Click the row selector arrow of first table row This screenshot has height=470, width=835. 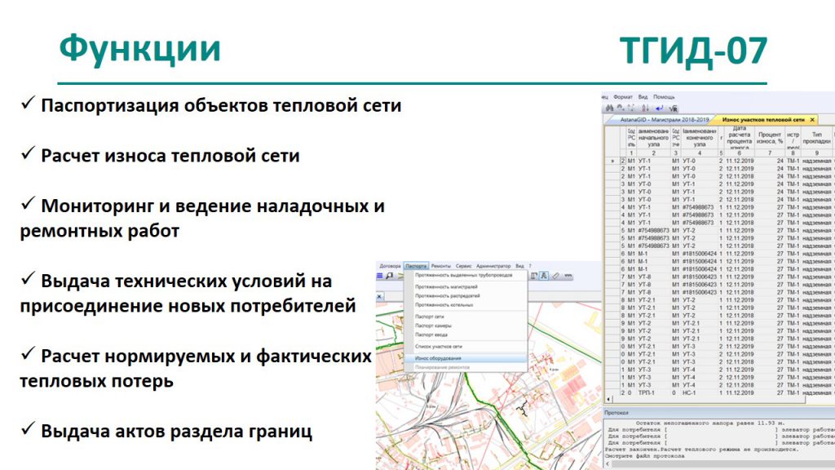tap(612, 161)
